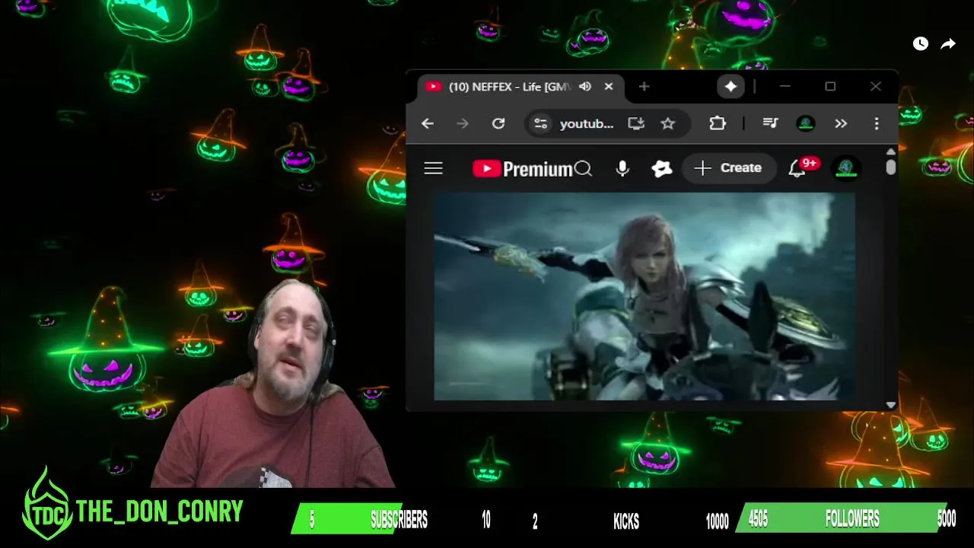Open the media control icon in the toolbar

[x=770, y=123]
